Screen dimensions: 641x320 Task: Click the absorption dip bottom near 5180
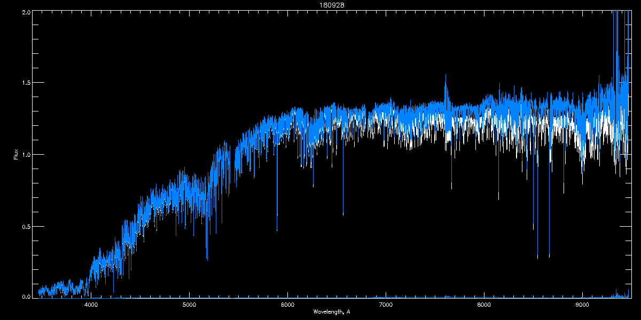click(207, 259)
